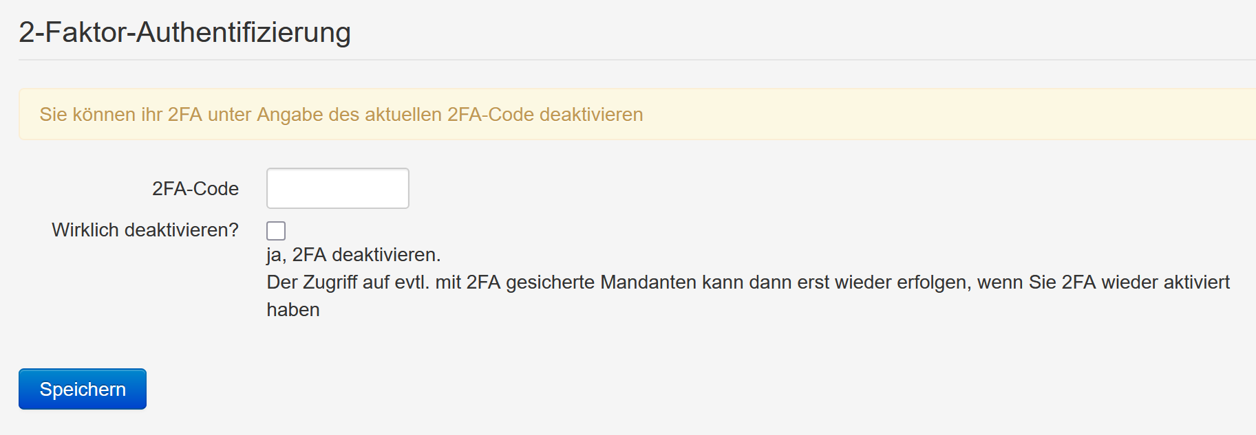The width and height of the screenshot is (1256, 435).
Task: Click the word "haben" ending the warning
Action: [x=293, y=310]
